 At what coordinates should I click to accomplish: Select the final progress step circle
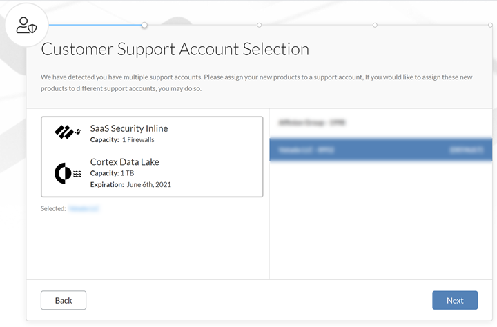(489, 25)
